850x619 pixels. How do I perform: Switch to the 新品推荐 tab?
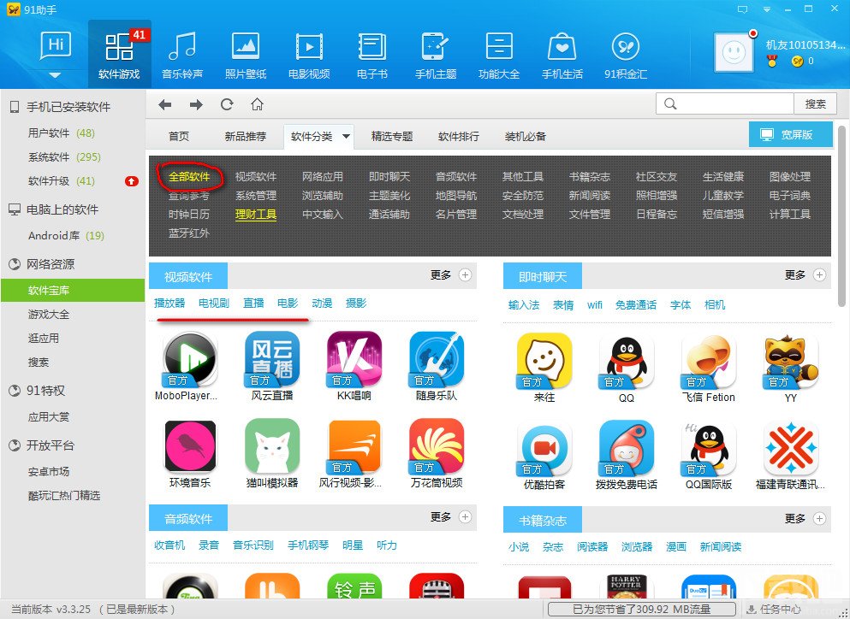pyautogui.click(x=246, y=137)
